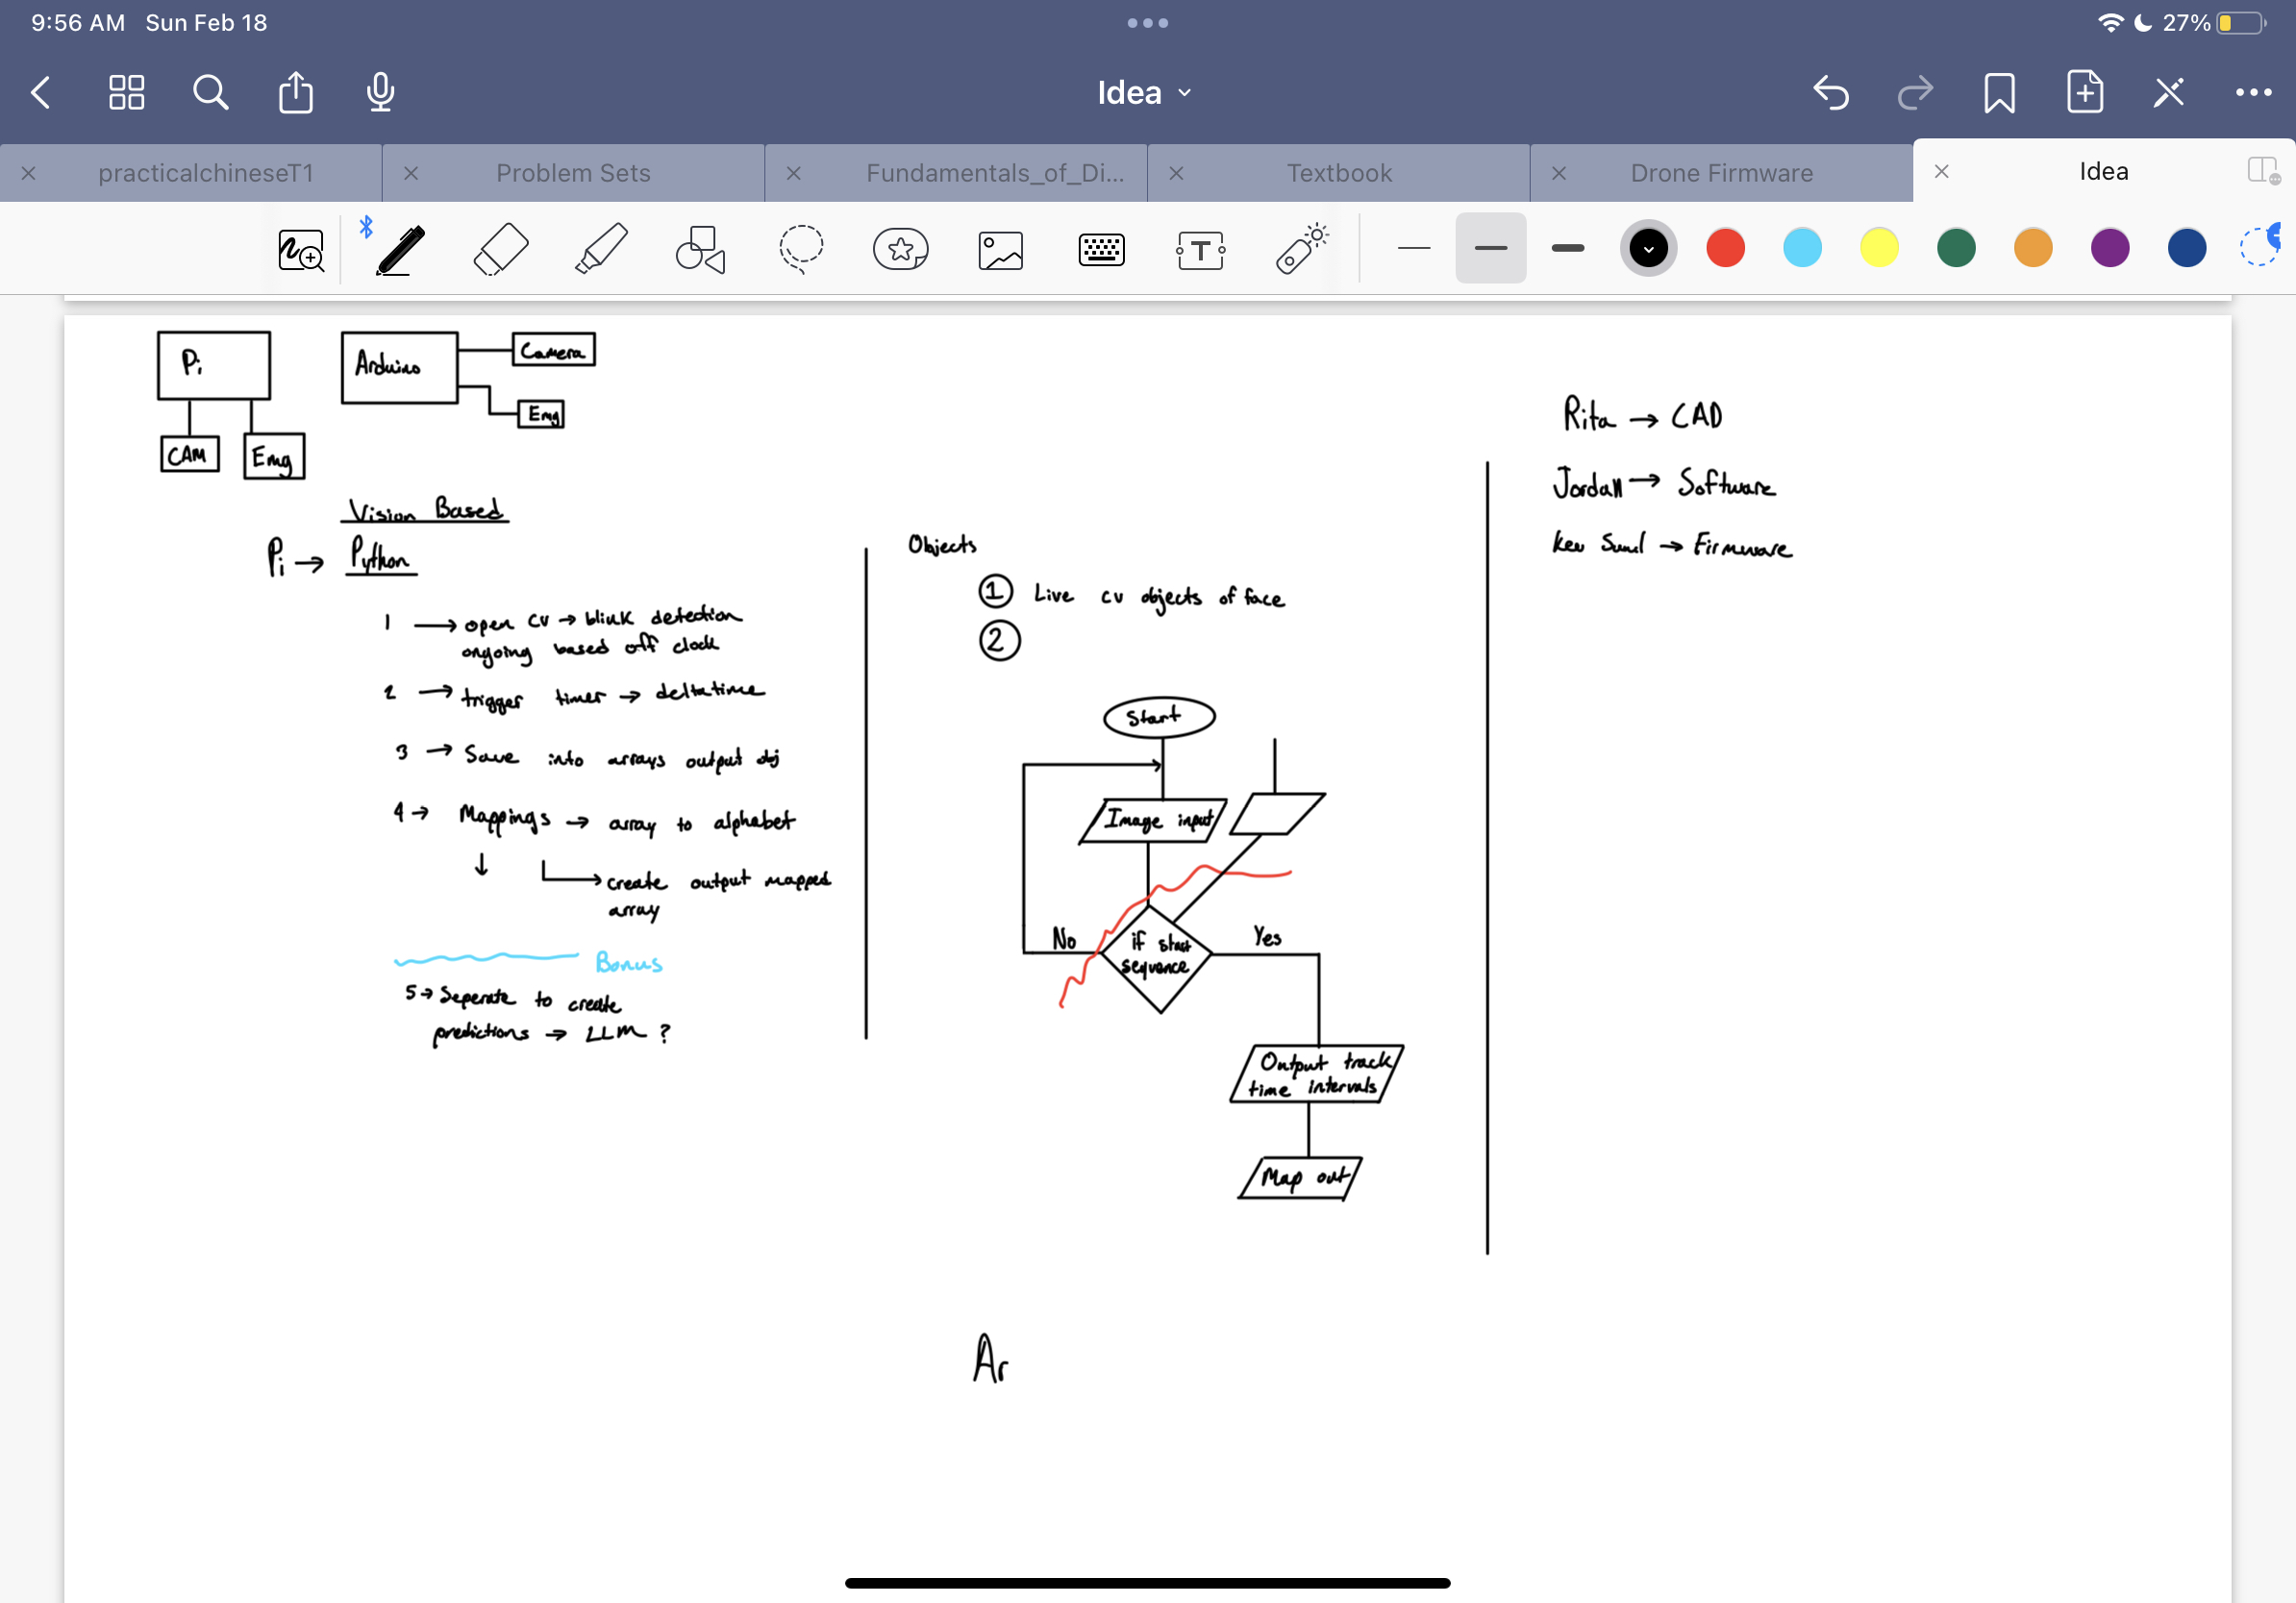Expand the Idea title dropdown
The width and height of the screenshot is (2296, 1603).
pyautogui.click(x=1145, y=93)
